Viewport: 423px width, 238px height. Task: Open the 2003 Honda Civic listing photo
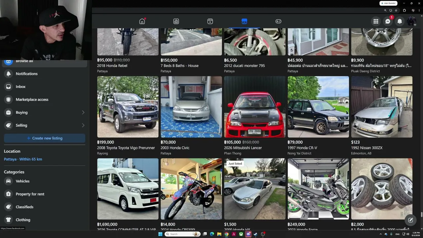pyautogui.click(x=191, y=107)
